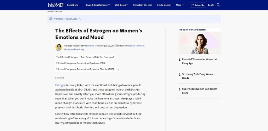
Task: Open the Drugs & Supplements dropdown
Action: coord(98,5)
